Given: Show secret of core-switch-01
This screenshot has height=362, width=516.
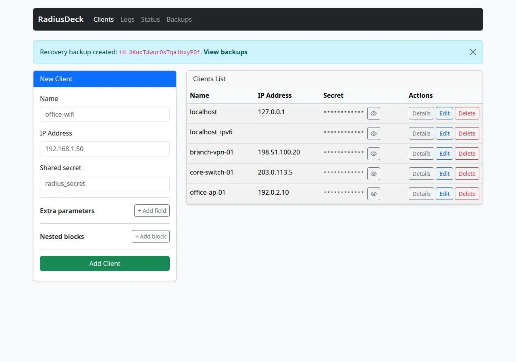Looking at the screenshot, I should point(374,174).
